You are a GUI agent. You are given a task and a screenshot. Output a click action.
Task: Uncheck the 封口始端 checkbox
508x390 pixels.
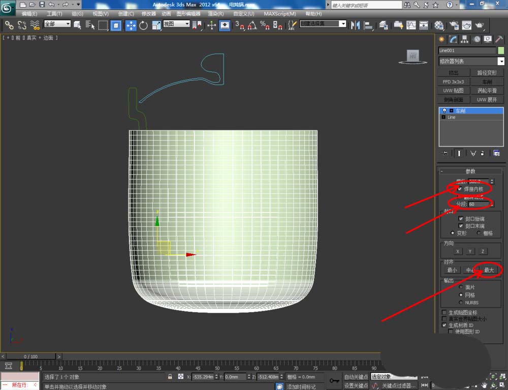(x=460, y=219)
